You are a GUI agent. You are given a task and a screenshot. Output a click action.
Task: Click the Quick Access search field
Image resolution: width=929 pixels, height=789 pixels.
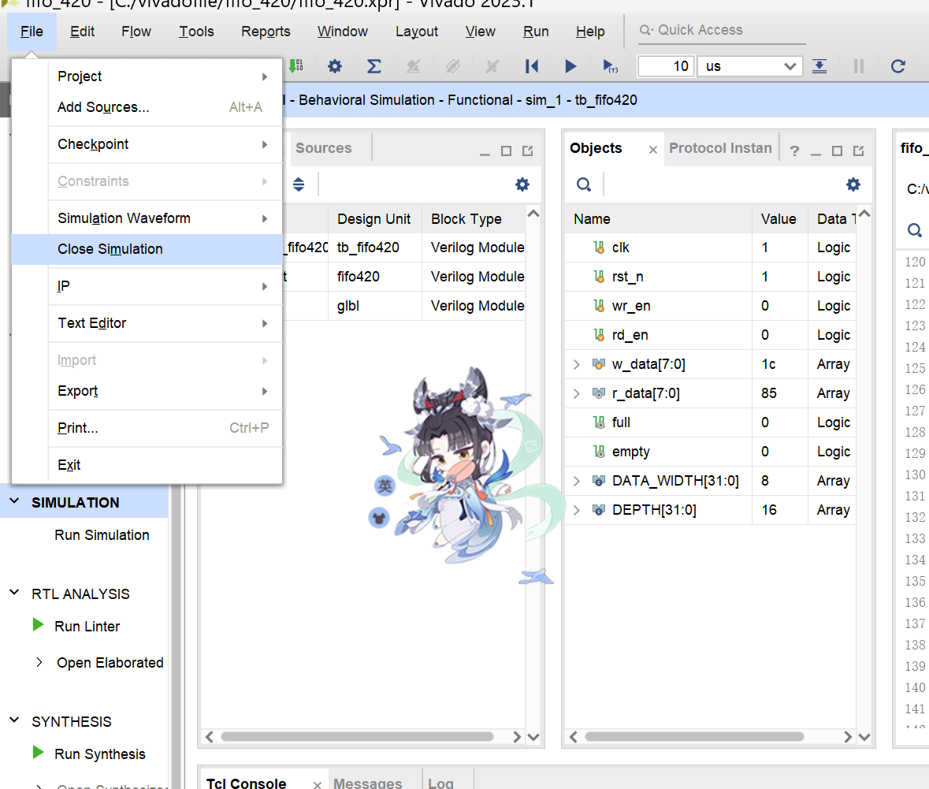pyautogui.click(x=722, y=30)
